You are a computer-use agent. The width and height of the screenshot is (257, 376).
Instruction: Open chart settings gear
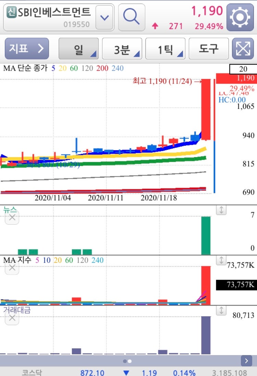click(x=240, y=17)
